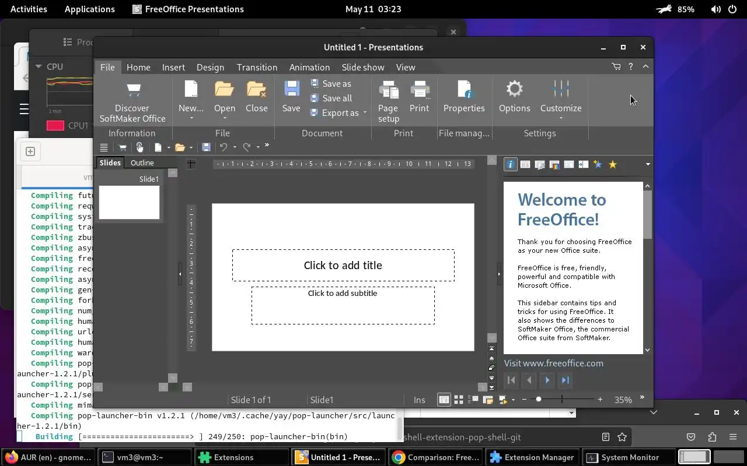Open a file with the ribbon Open icon
Viewport: 747px width, 466px height.
click(224, 89)
